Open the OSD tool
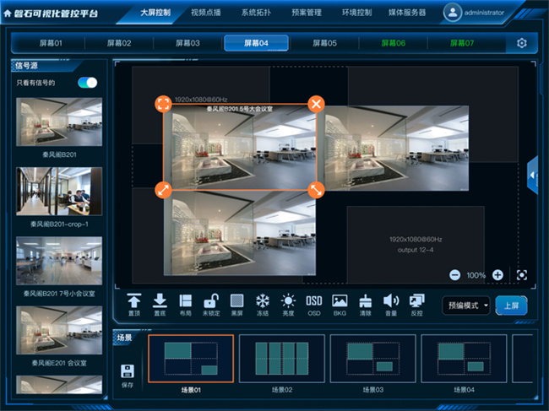The width and height of the screenshot is (549, 411). click(314, 305)
